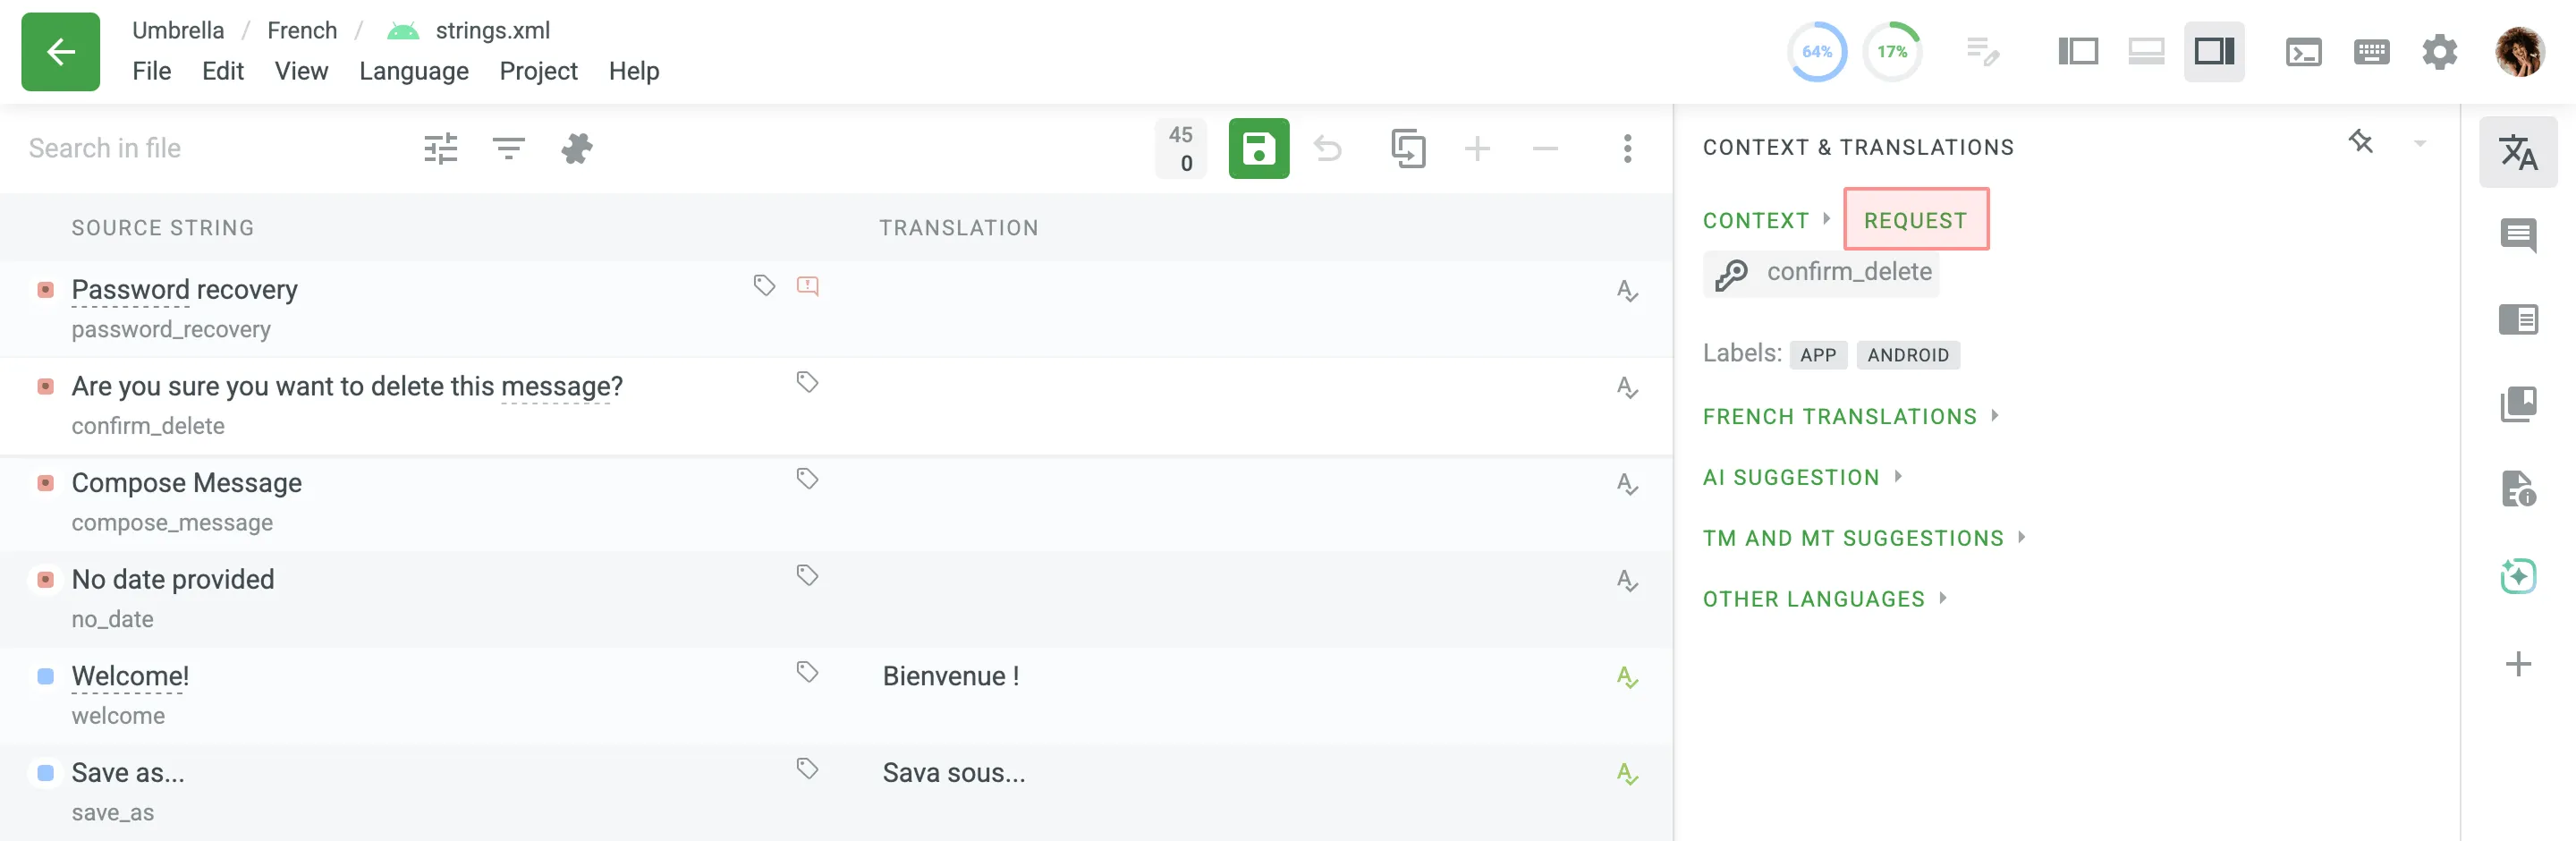Open the Comments panel icon in right sidebar
The image size is (2576, 841).
point(2517,236)
